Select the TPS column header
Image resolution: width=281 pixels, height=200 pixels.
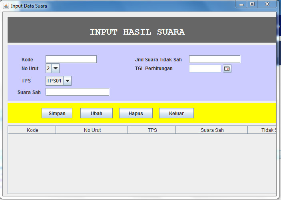[x=152, y=130]
